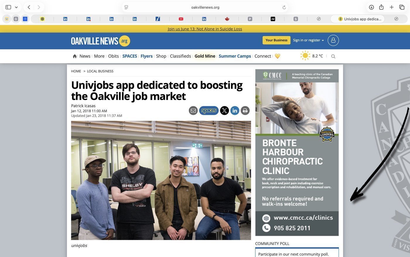Open the Not Alone in Suicide Loss banner link
The image size is (410, 257).
coord(205,29)
